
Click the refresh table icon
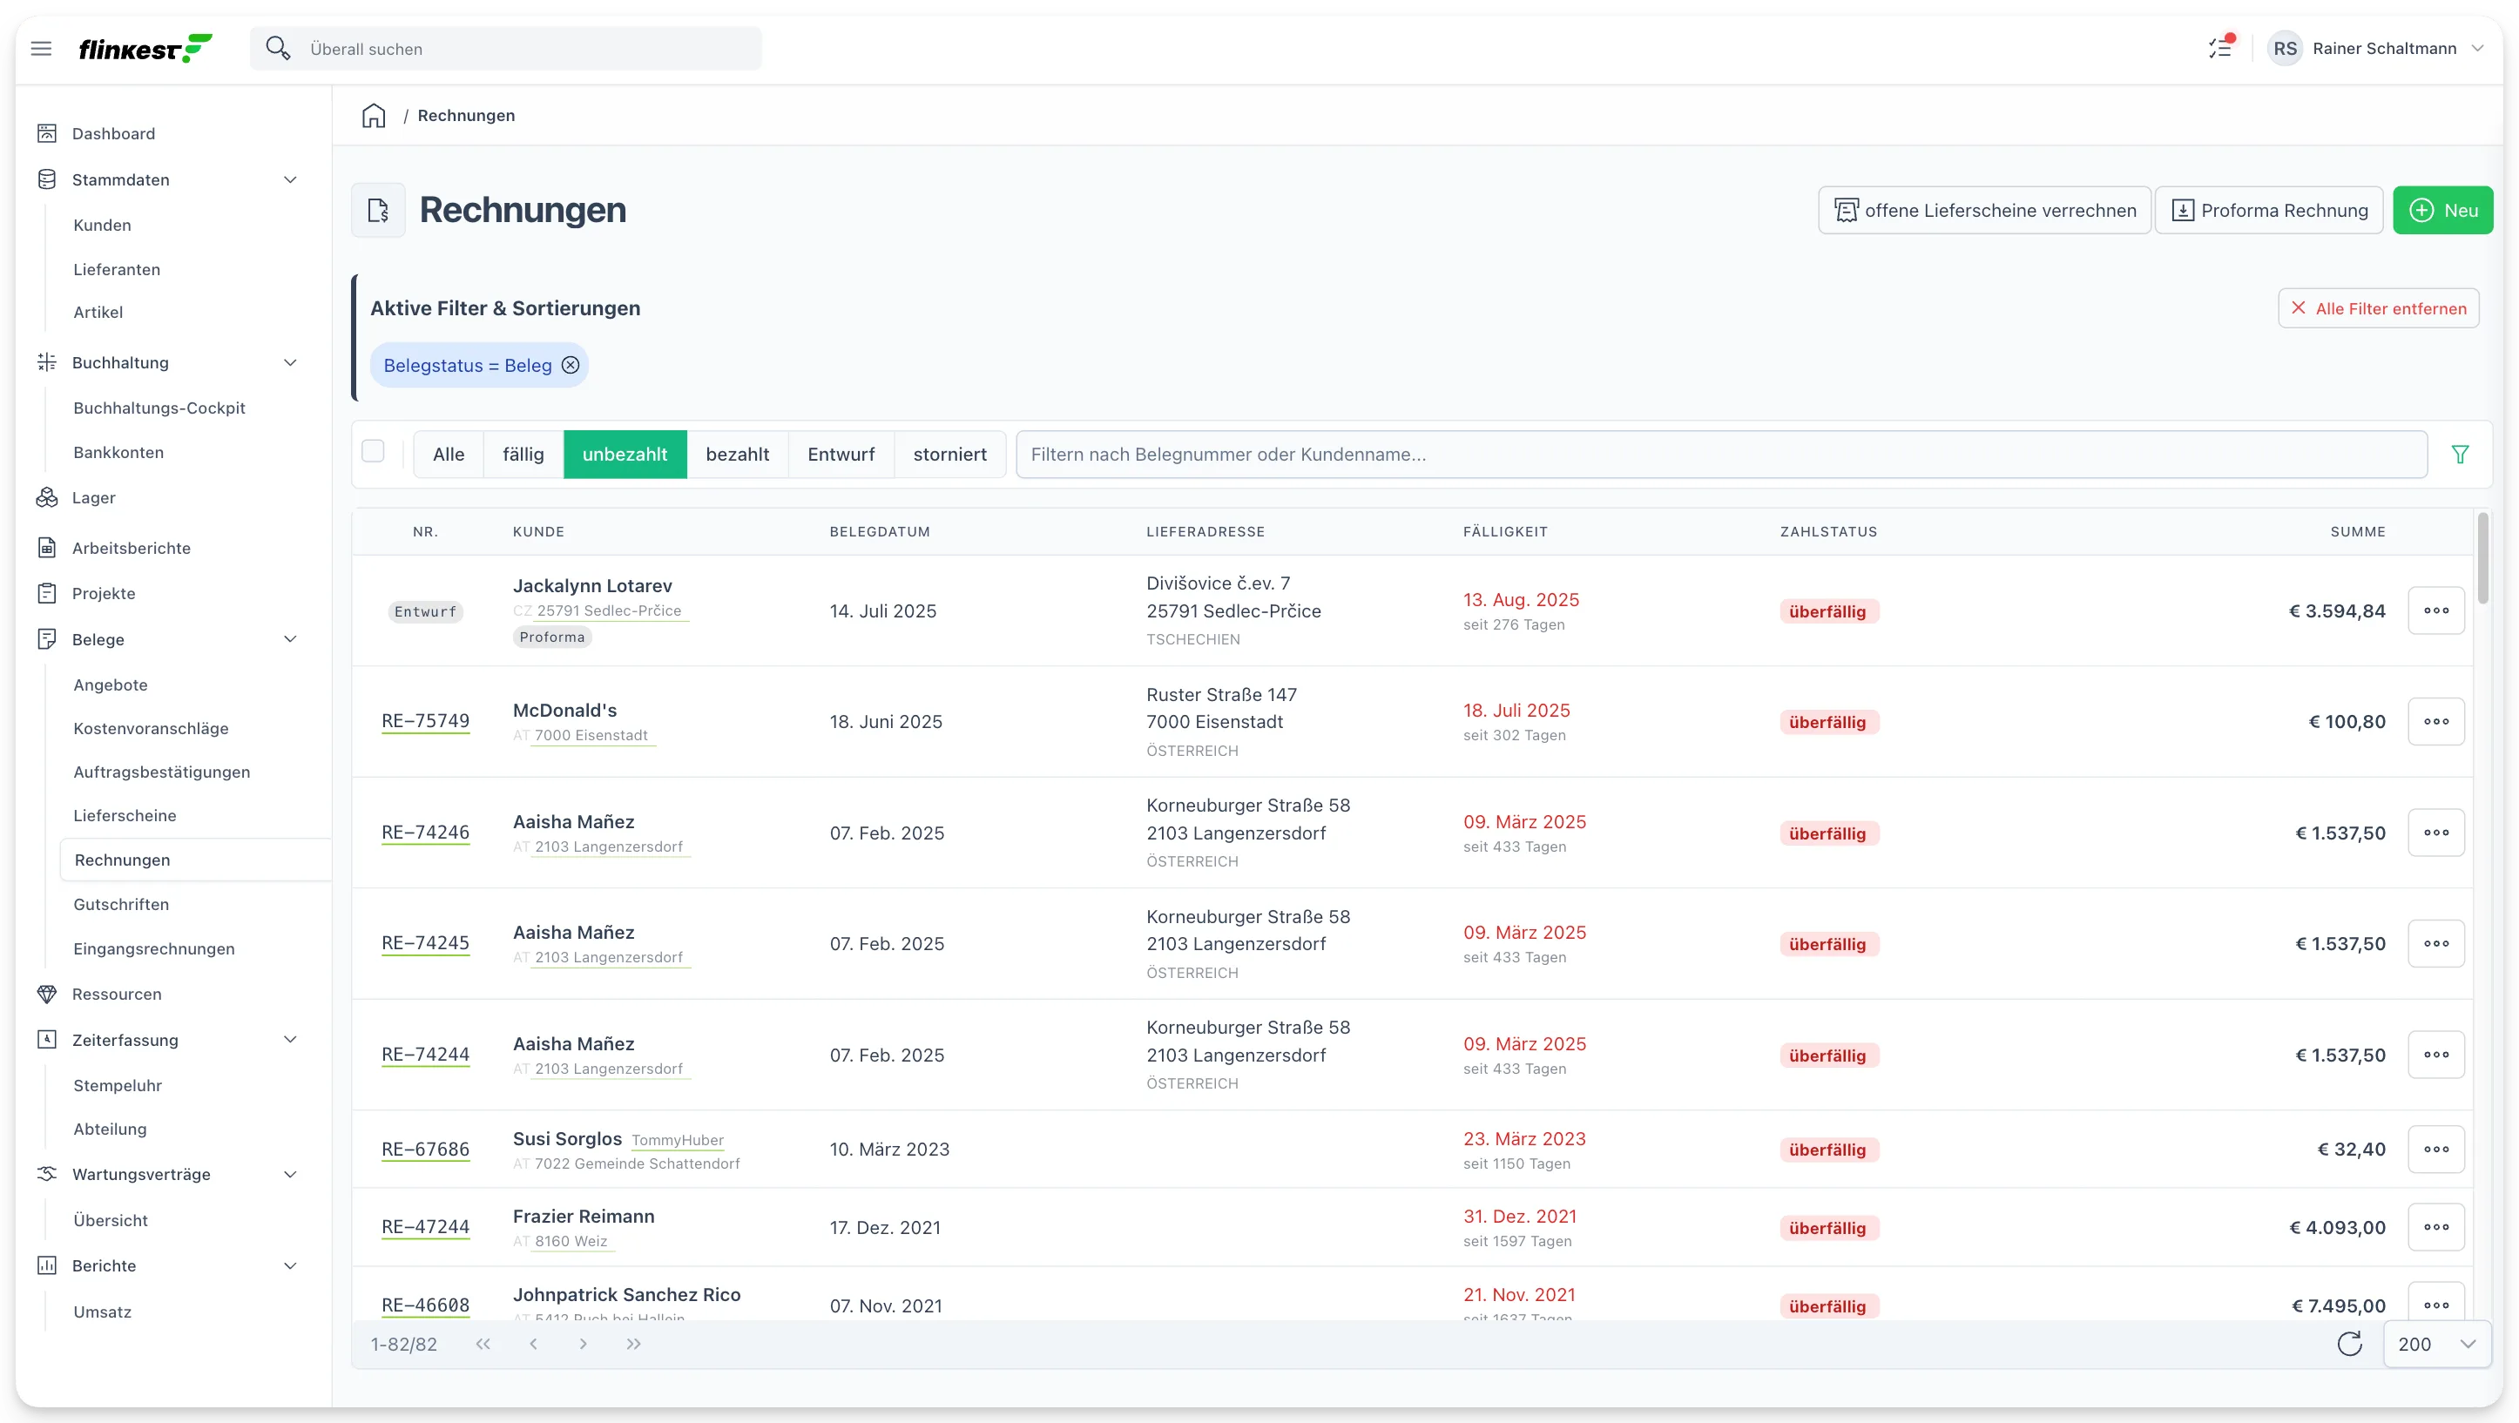[2350, 1344]
